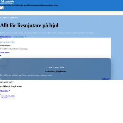Open Ställplatskartan in the navigation bar
Viewport: 123px width, 123px height.
coord(20,5)
